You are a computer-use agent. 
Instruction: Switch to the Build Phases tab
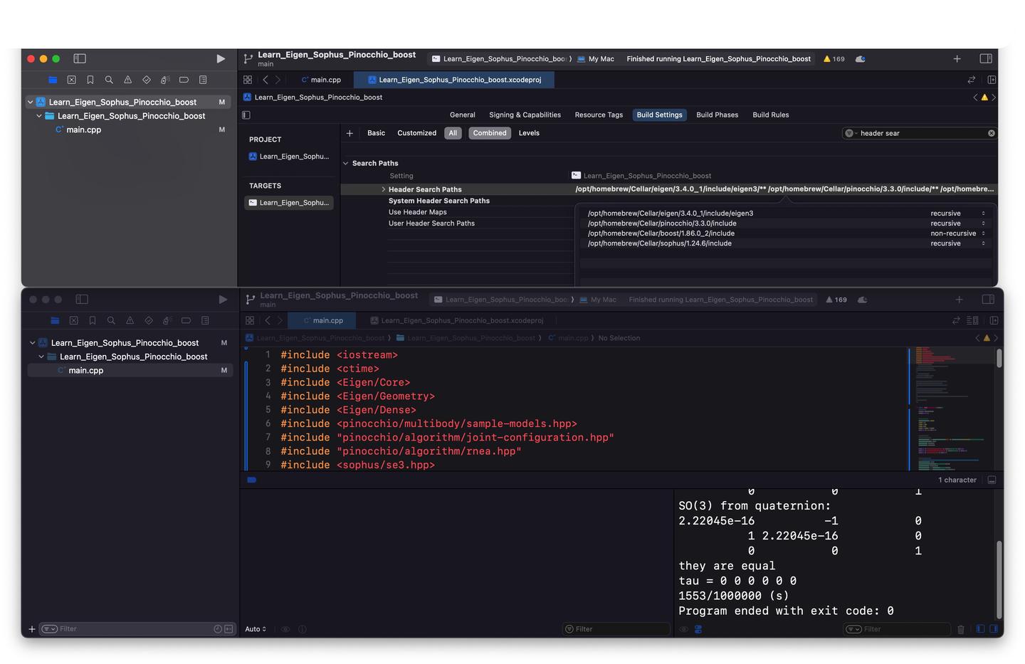[x=717, y=115]
